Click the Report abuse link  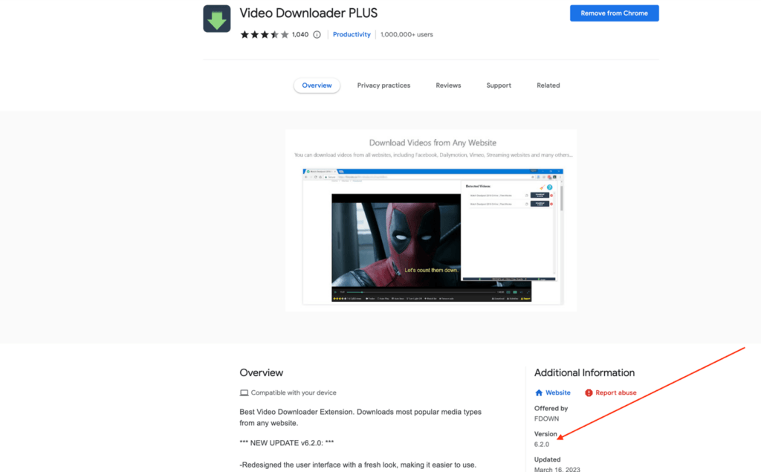(615, 392)
